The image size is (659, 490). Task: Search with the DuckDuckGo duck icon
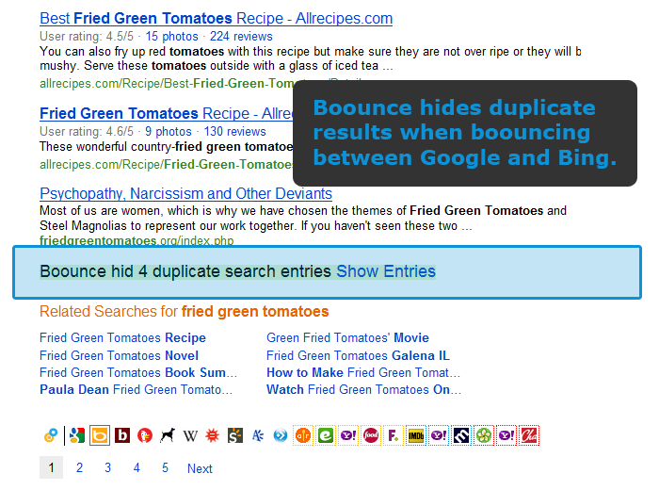tap(145, 435)
